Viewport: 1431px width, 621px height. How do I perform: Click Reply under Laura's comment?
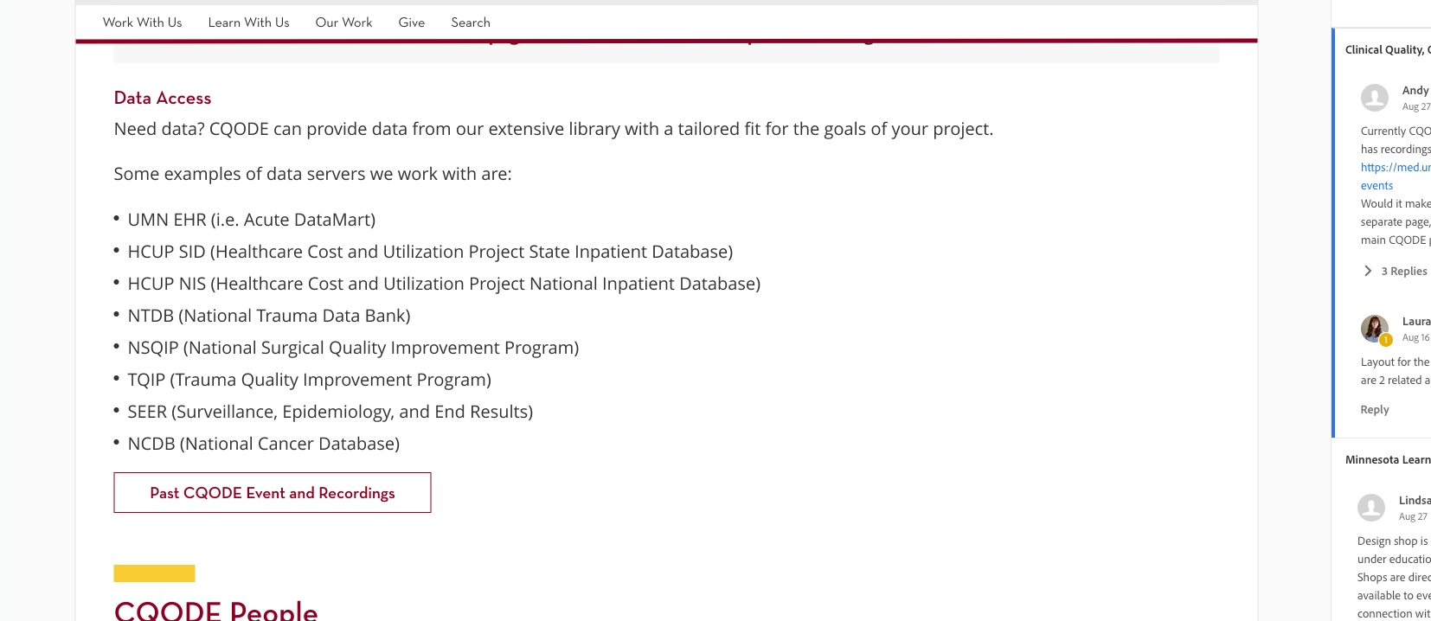(1374, 410)
